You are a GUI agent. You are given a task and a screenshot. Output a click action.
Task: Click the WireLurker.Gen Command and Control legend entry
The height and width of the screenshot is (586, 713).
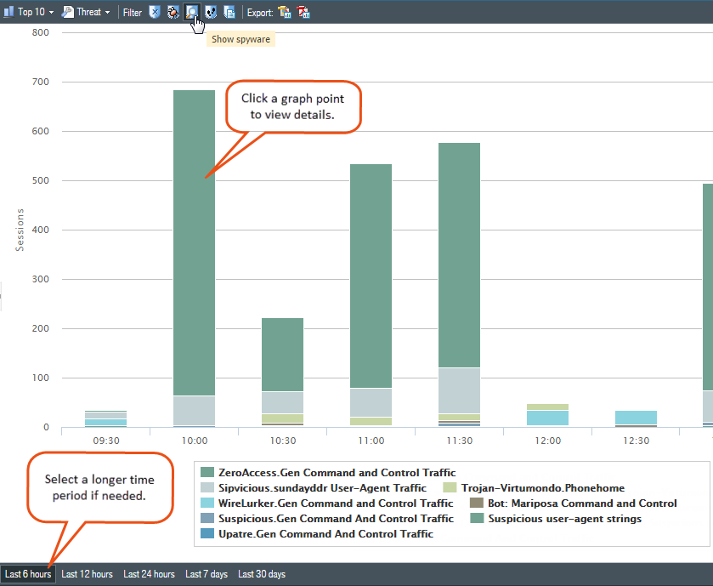click(x=336, y=503)
